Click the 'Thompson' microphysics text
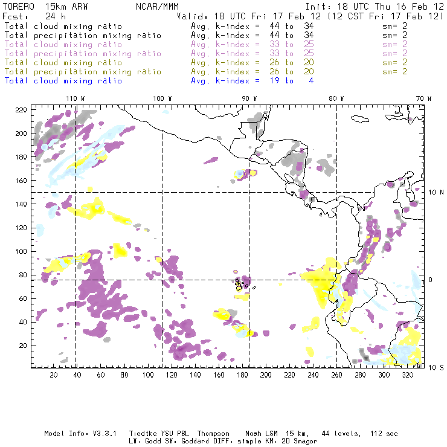447x447 pixels. click(x=213, y=434)
